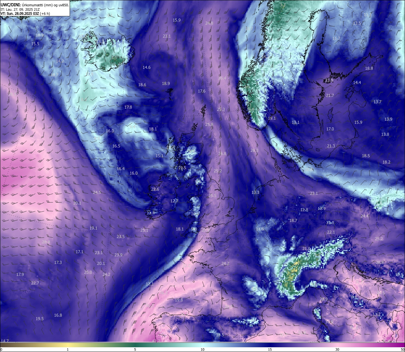Click the map value '15.5'
The height and width of the screenshot is (352, 405).
(x=35, y=44)
